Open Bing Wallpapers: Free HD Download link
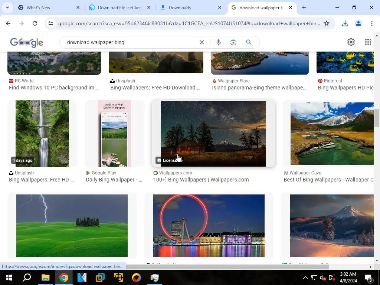Viewport: 380px width, 285px height. pos(155,88)
